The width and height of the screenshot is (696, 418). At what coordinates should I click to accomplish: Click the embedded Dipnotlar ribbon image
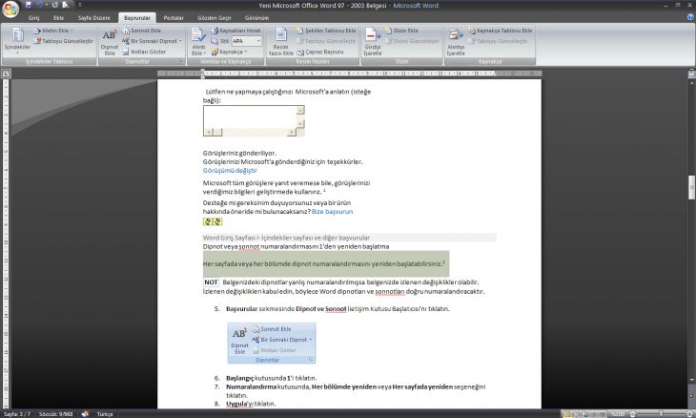coord(272,344)
